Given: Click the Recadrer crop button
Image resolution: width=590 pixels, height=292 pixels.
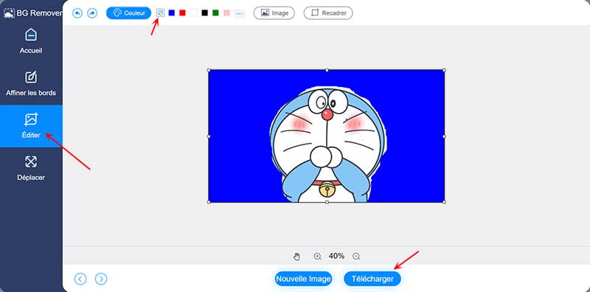Looking at the screenshot, I should point(328,13).
